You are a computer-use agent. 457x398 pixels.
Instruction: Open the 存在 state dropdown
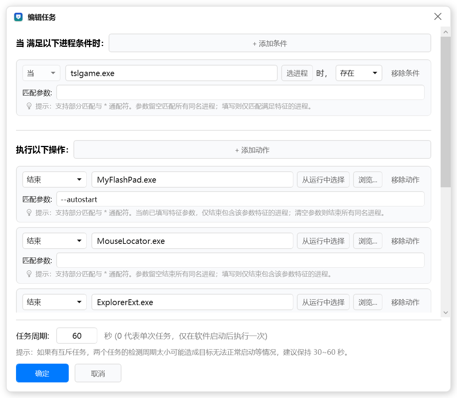pyautogui.click(x=359, y=73)
